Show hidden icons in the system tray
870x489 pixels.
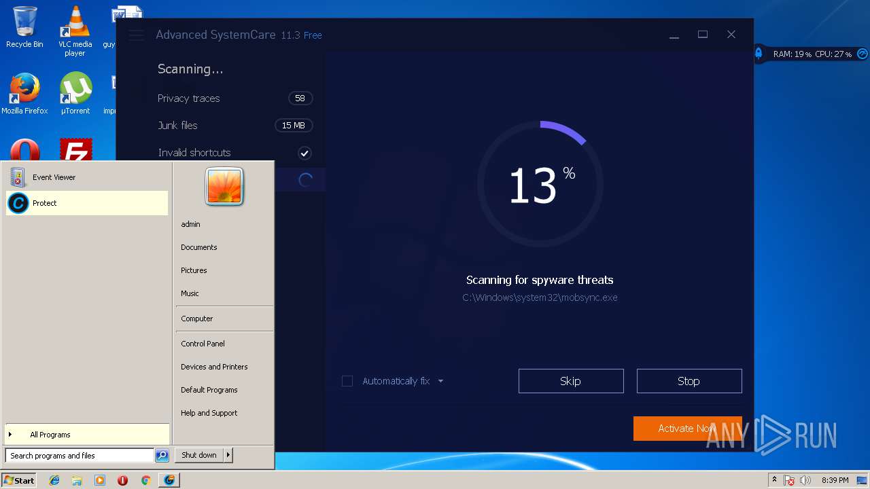(x=773, y=479)
